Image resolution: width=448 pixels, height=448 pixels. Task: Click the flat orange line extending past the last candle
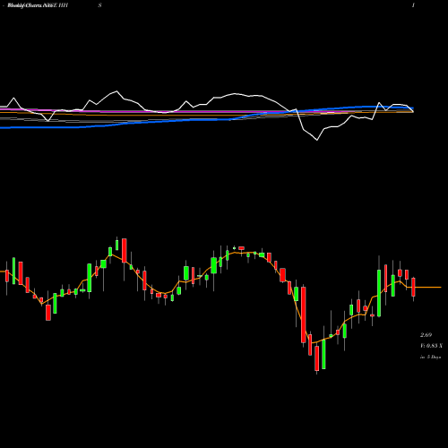(428, 288)
